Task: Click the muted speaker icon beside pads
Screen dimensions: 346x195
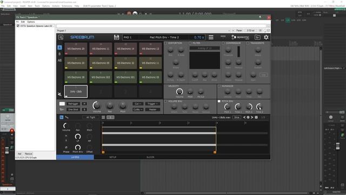Action: (x=59, y=94)
